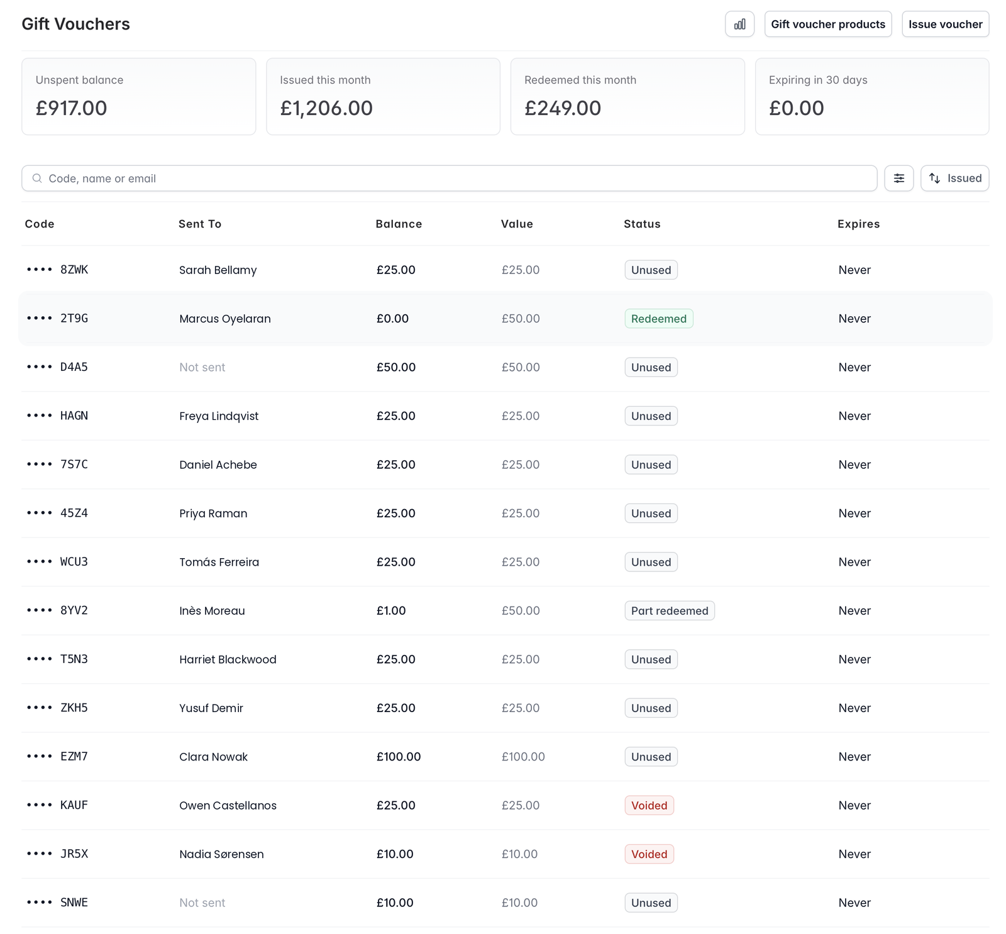Viewport: 1006px width, 934px height.
Task: Select the Redeemed this month card
Action: click(627, 96)
